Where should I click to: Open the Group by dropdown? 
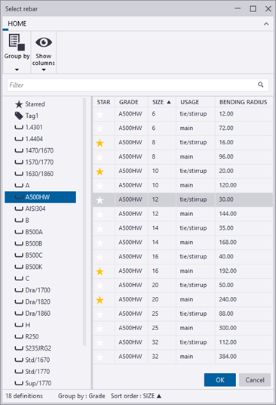pyautogui.click(x=17, y=52)
